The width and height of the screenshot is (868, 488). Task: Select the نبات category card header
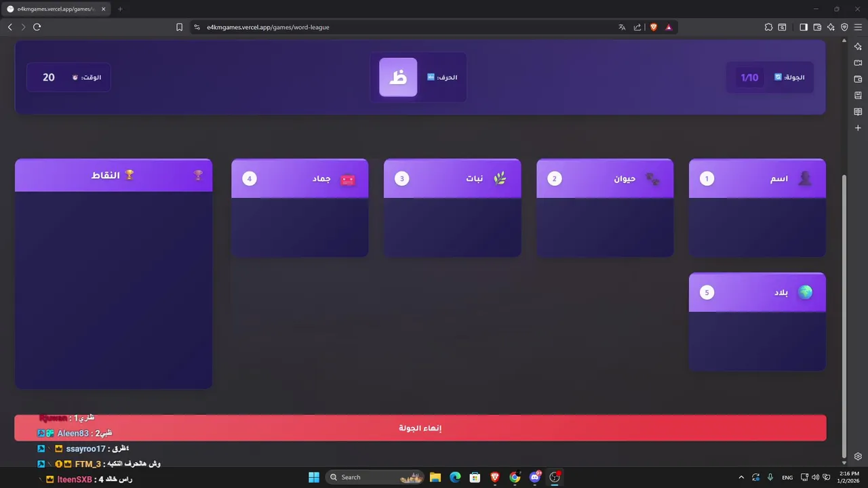(x=452, y=179)
